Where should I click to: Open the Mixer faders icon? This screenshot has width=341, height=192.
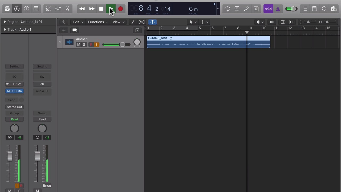58,9
